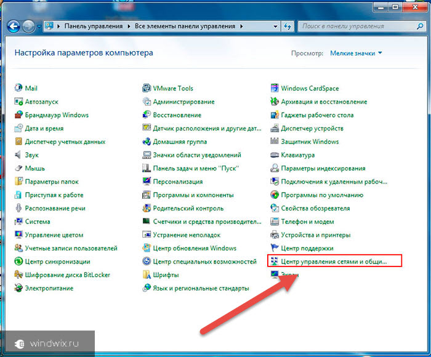Click the Дата и время clock icon
431x357 pixels.
tap(18, 128)
